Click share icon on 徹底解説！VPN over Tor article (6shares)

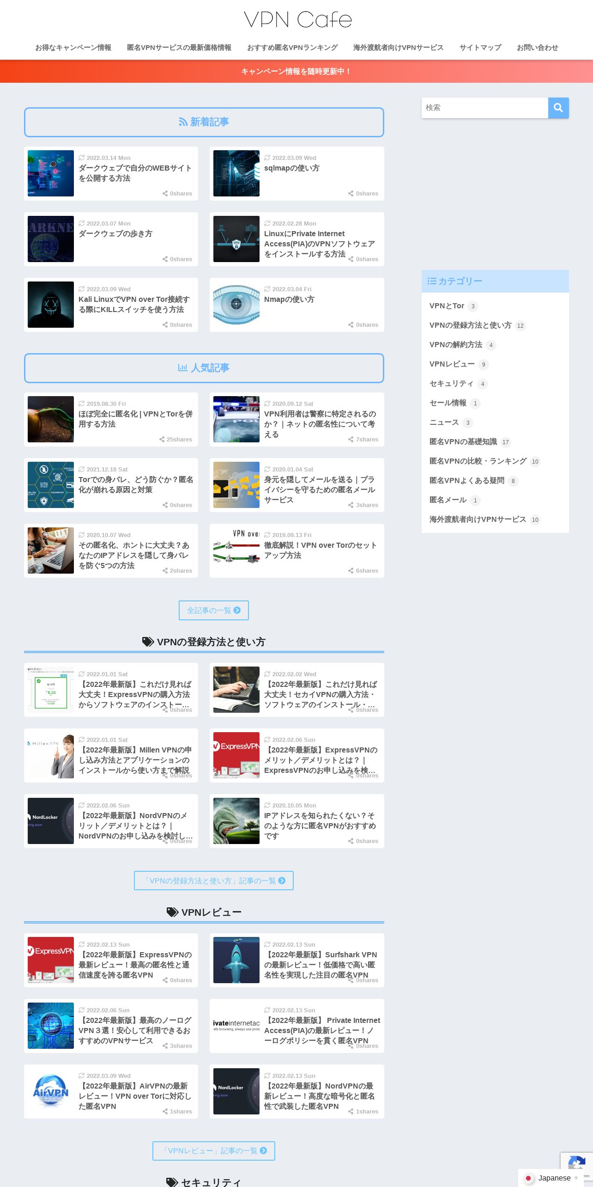point(351,571)
